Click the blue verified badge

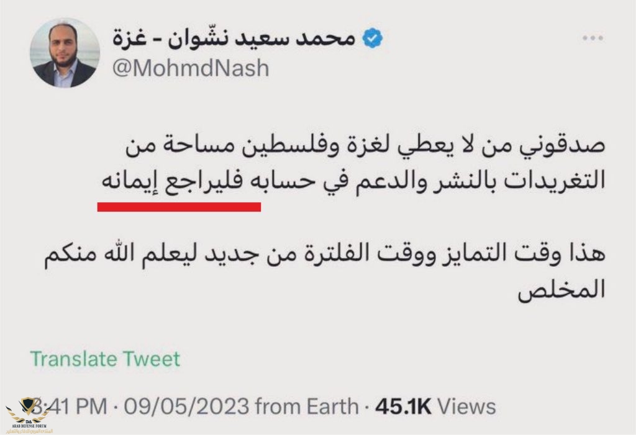click(373, 38)
